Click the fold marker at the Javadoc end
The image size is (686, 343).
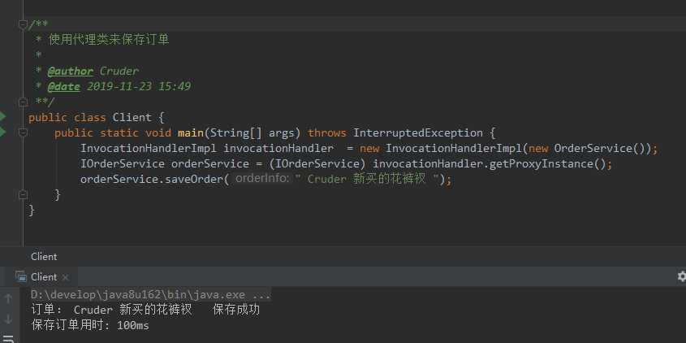pyautogui.click(x=24, y=102)
